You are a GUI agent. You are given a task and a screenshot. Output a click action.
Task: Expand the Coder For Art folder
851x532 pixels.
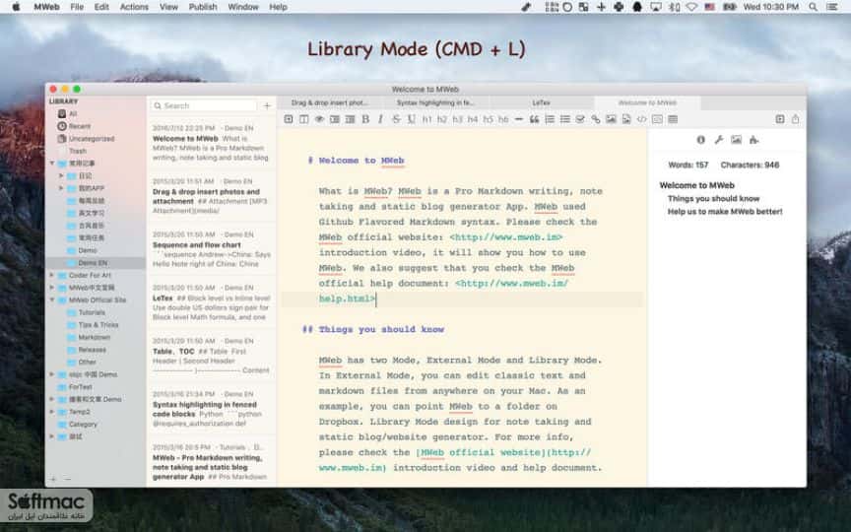(51, 275)
